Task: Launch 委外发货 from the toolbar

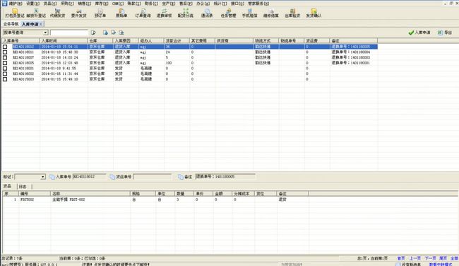Action: pyautogui.click(x=79, y=13)
